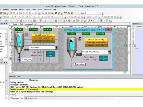Open the document tab list dropdown arrow

pyautogui.click(x=129, y=24)
